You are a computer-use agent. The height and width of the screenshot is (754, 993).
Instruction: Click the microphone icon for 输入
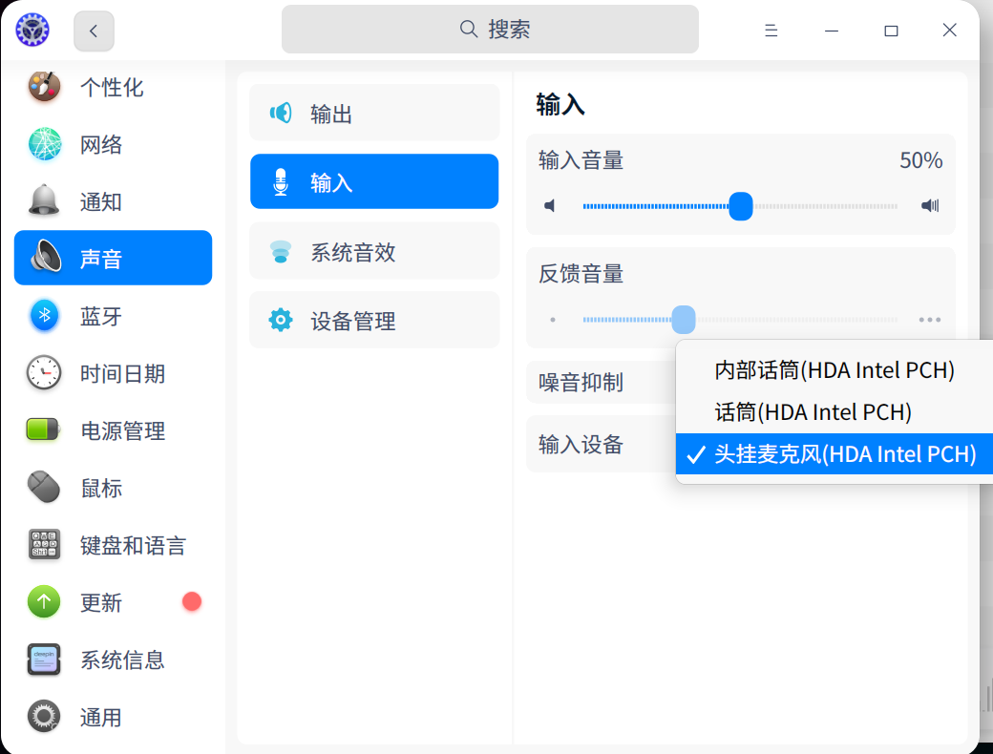(x=281, y=182)
